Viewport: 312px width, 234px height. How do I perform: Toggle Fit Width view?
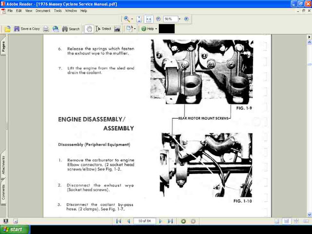pyautogui.click(x=149, y=19)
